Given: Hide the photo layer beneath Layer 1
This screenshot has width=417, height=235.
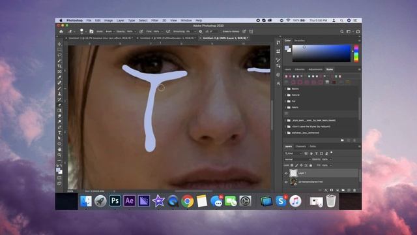Looking at the screenshot, I should 286,182.
